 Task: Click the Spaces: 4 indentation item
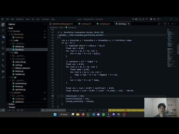[x=82, y=110]
